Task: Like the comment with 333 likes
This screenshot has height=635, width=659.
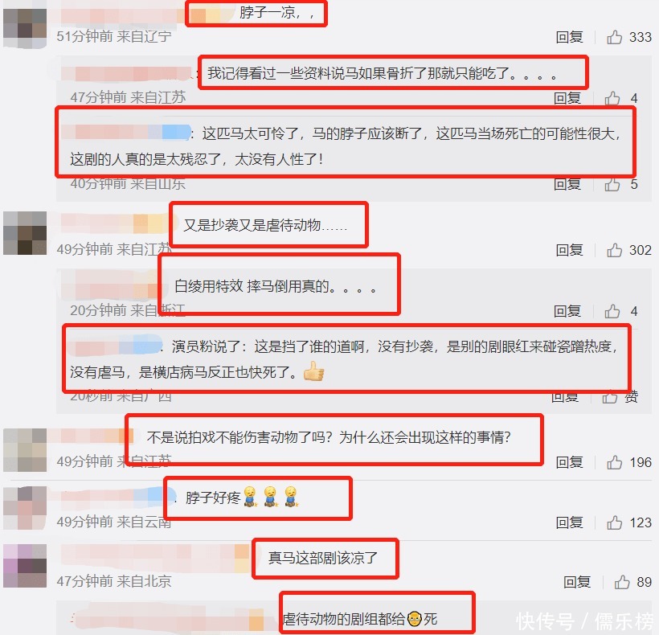Action: coord(614,37)
